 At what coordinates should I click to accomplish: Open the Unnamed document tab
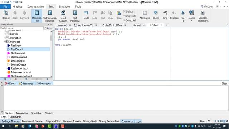[x=62, y=25]
